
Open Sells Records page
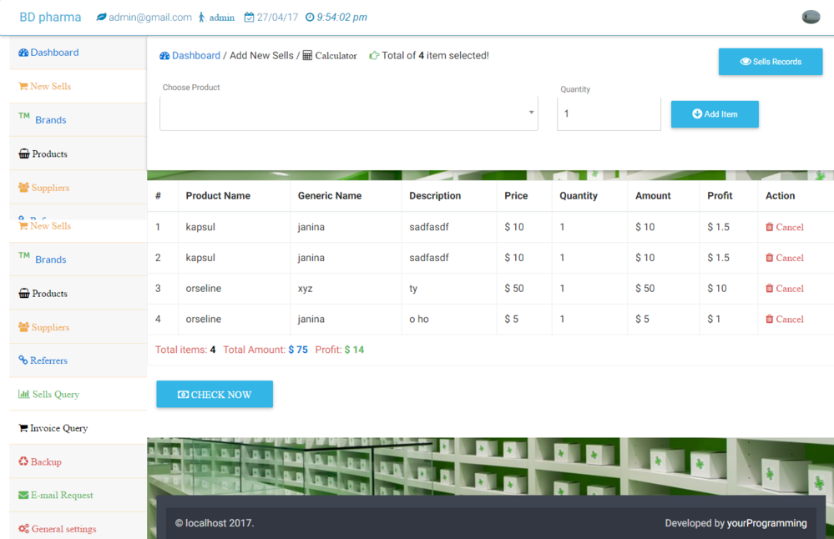[x=770, y=62]
